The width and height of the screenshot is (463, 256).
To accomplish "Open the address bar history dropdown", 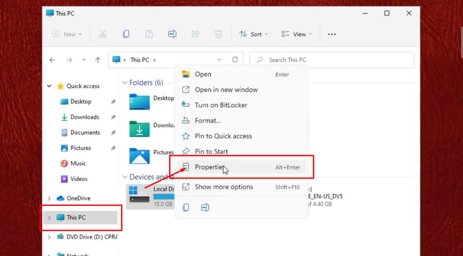I will 219,60.
